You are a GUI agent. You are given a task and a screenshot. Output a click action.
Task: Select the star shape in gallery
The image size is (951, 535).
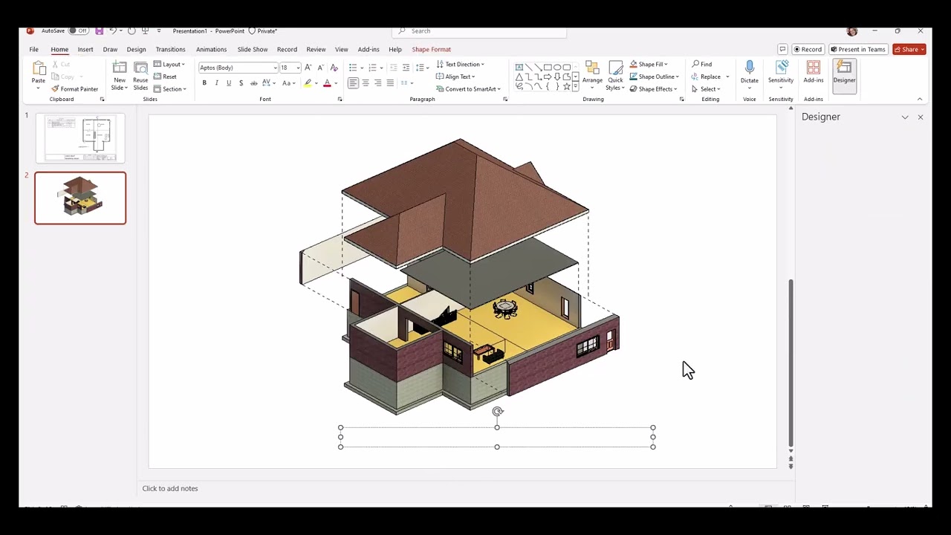pyautogui.click(x=567, y=86)
